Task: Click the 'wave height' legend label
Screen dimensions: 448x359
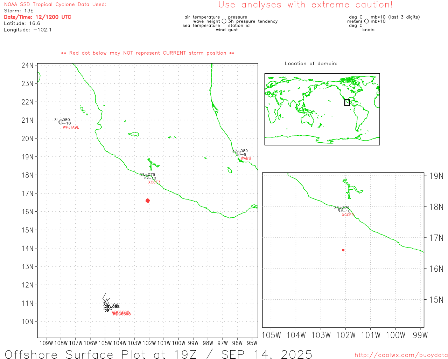Action: click(x=206, y=21)
